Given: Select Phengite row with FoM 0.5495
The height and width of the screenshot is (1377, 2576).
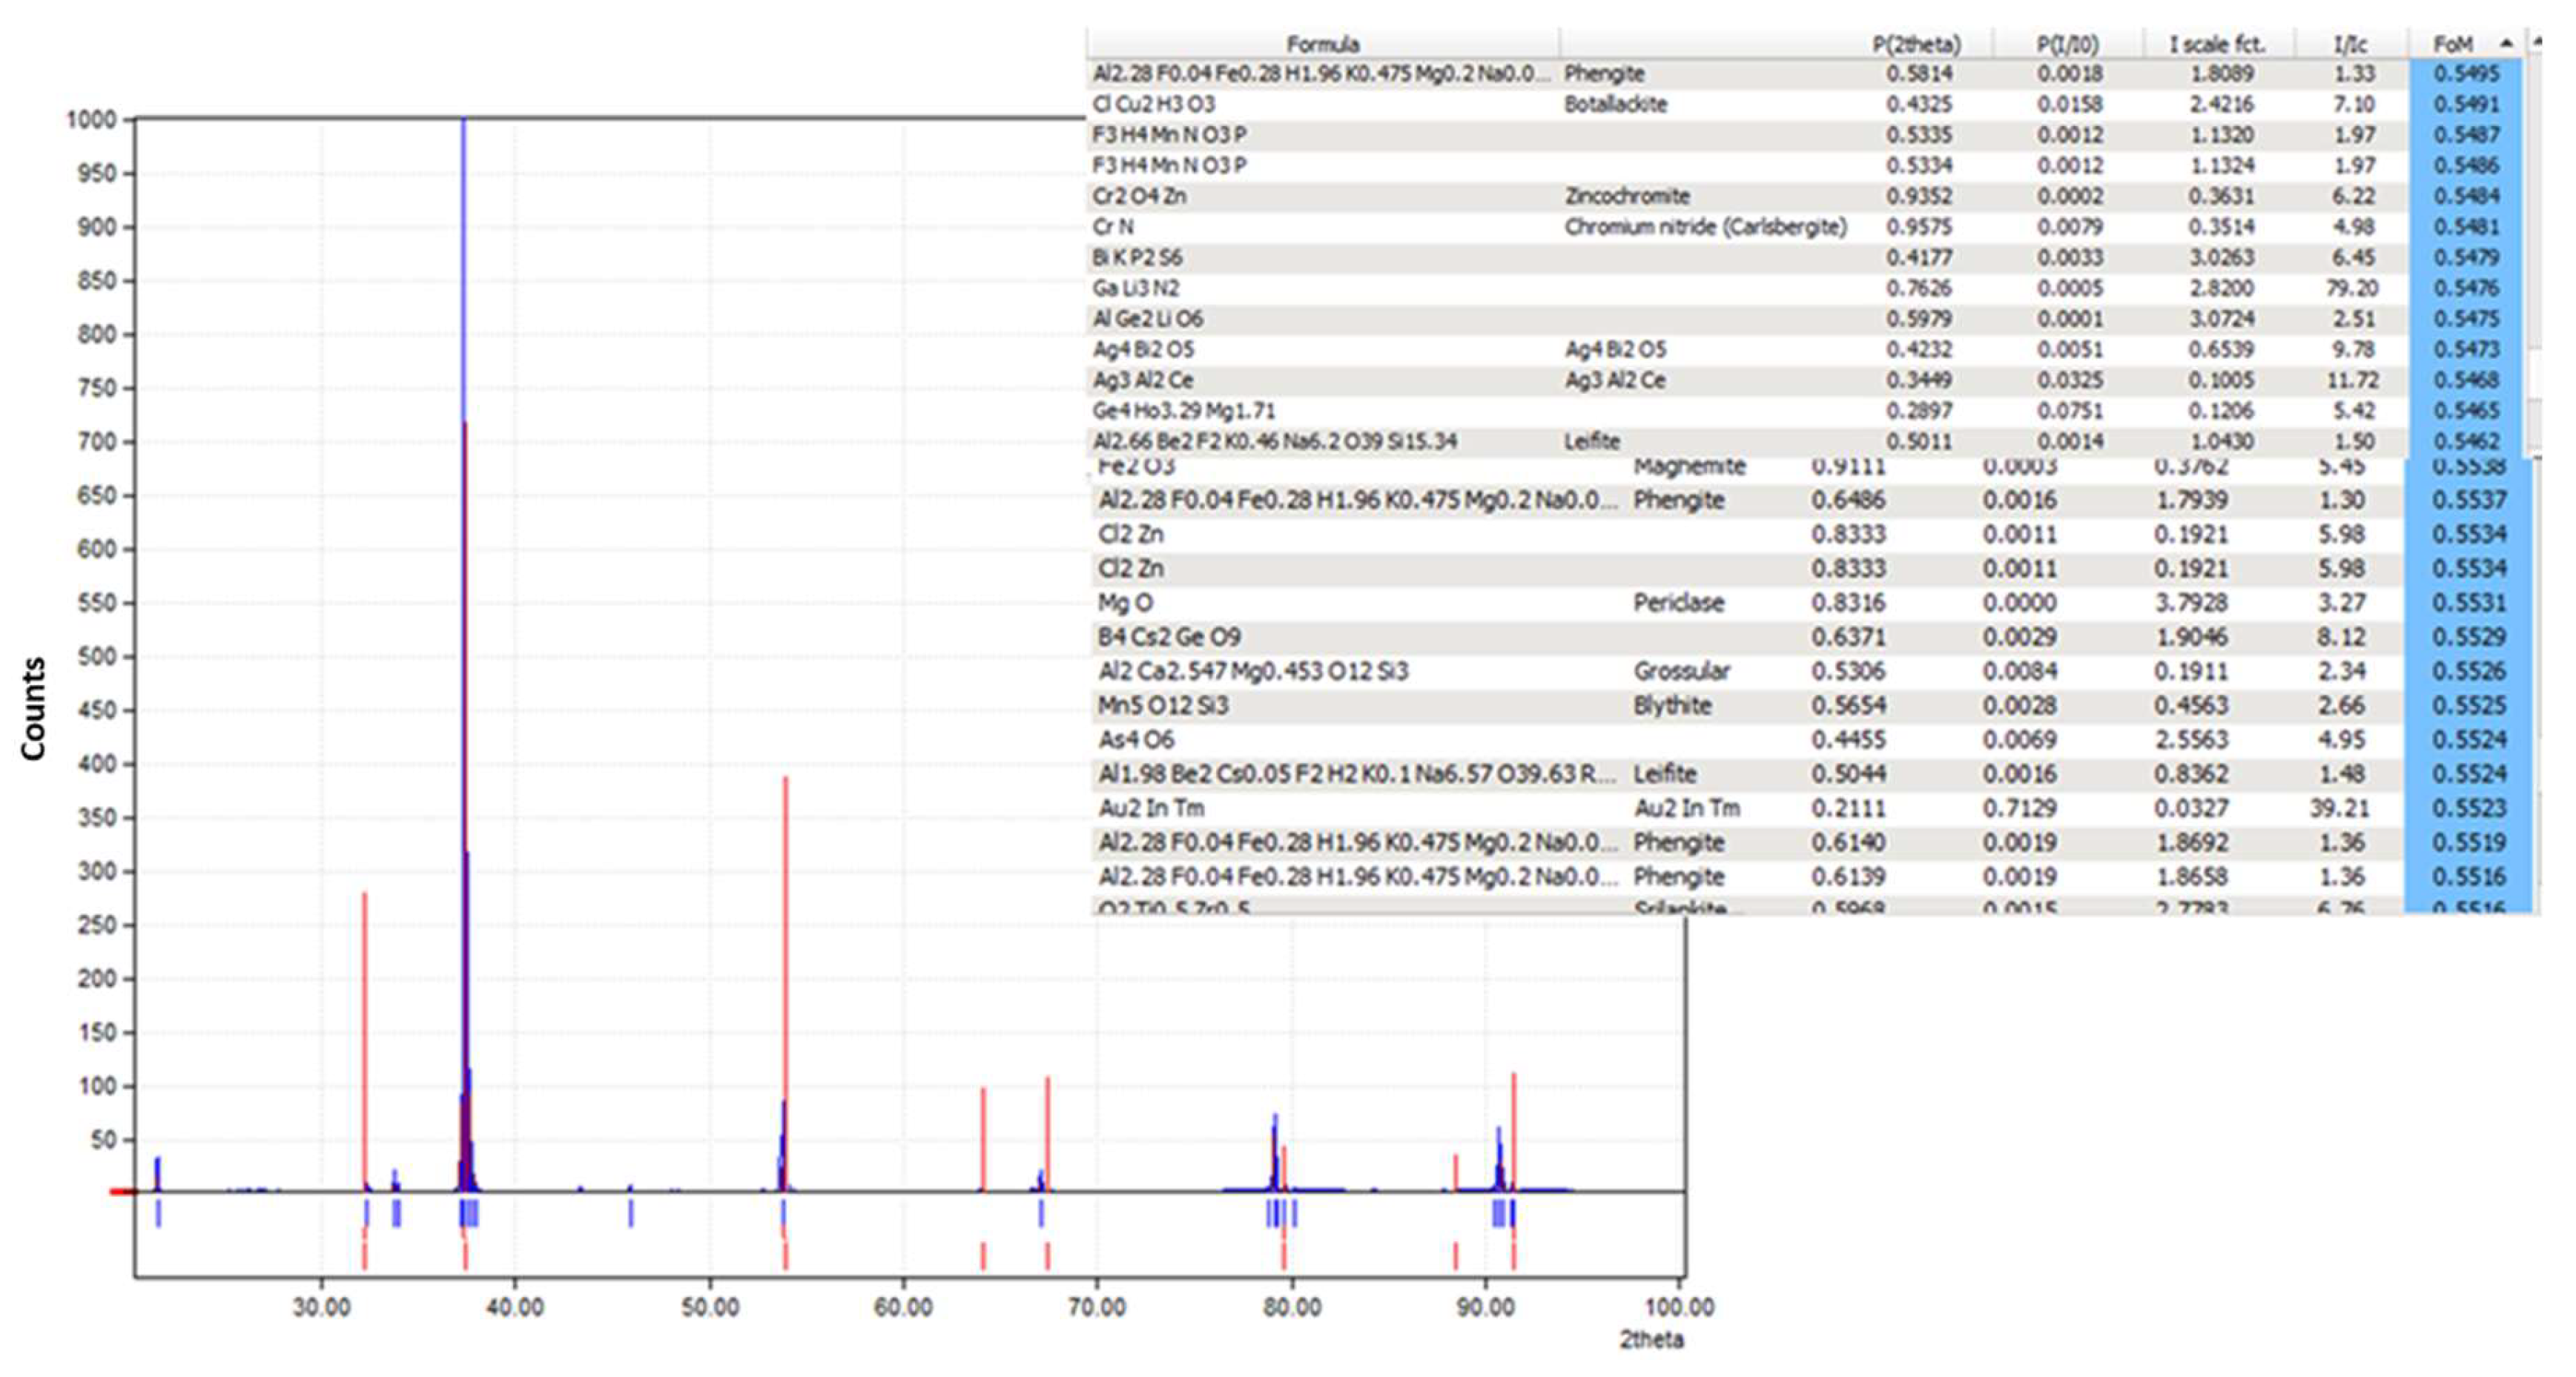Looking at the screenshot, I should [1604, 73].
